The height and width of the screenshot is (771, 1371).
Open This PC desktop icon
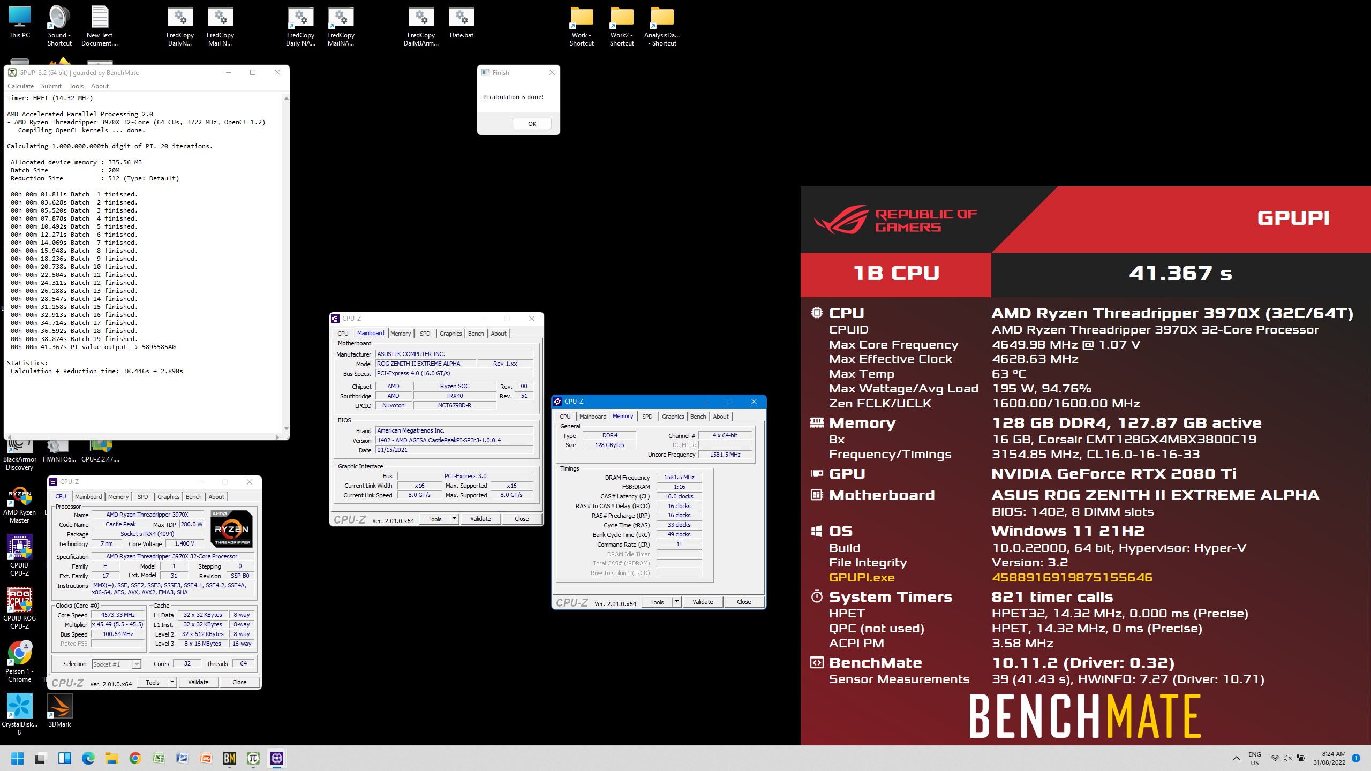tap(19, 22)
